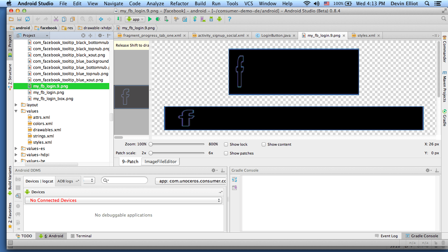This screenshot has width=448, height=252.
Task: Switch to the ImageFileEditor tab
Action: (x=160, y=161)
